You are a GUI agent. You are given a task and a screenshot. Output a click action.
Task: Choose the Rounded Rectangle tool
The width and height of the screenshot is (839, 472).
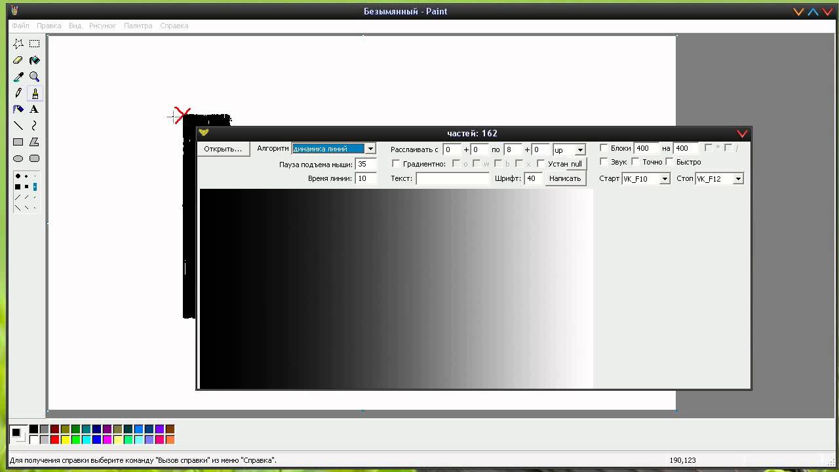coord(35,159)
